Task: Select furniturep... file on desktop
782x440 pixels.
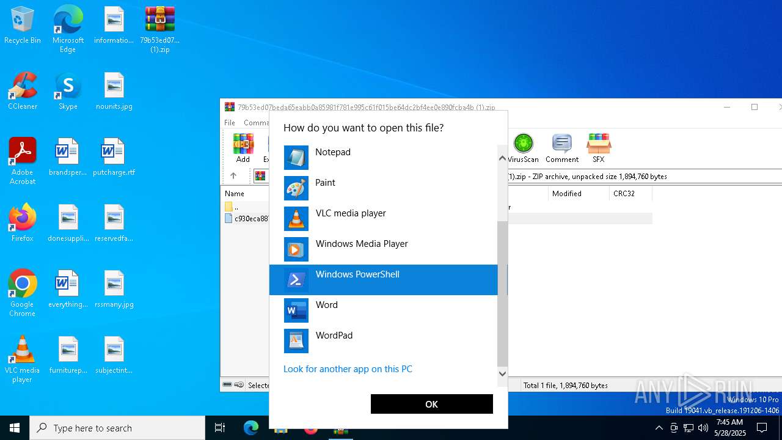Action: [x=68, y=356]
